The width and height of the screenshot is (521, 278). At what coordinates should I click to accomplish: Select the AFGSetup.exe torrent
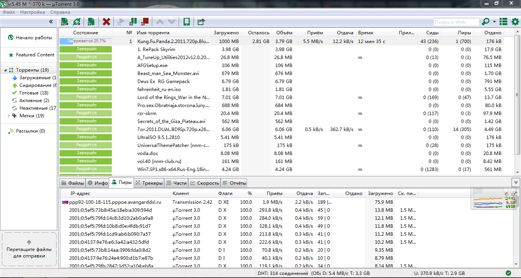tap(281, 65)
